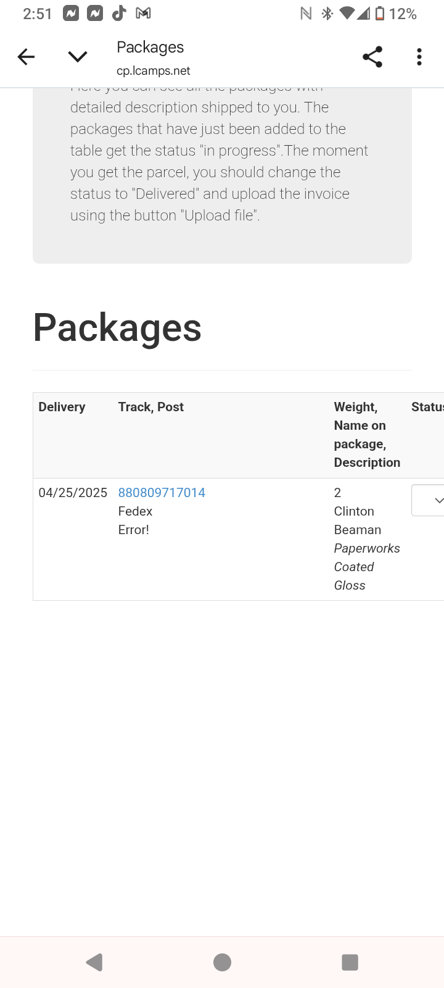Open tracking number 880809717014 link
Viewport: 444px width, 988px height.
162,493
